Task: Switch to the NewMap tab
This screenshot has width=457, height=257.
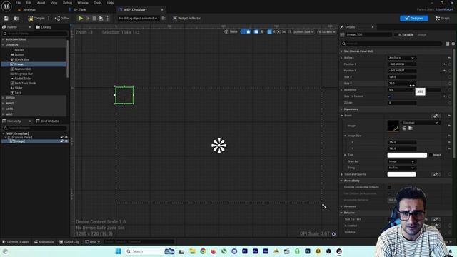Action: 26,9
